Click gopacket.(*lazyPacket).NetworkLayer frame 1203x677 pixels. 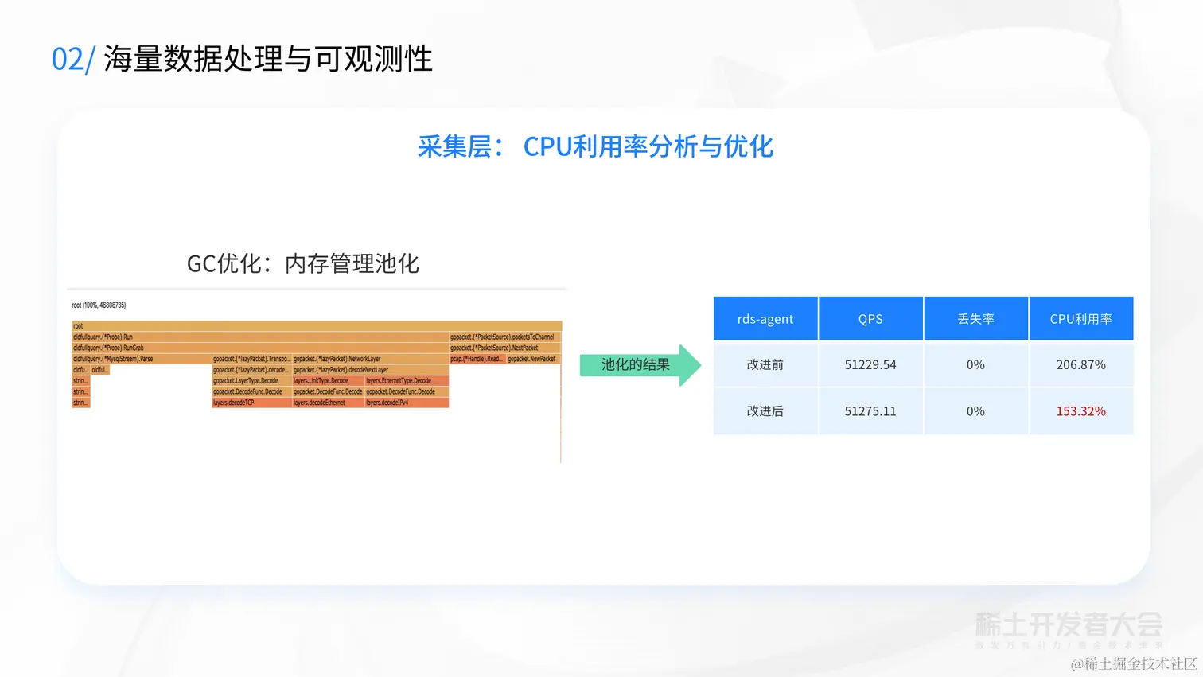[371, 359]
